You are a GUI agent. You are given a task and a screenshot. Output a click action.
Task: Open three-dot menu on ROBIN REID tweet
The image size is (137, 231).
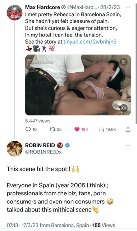click(x=128, y=145)
